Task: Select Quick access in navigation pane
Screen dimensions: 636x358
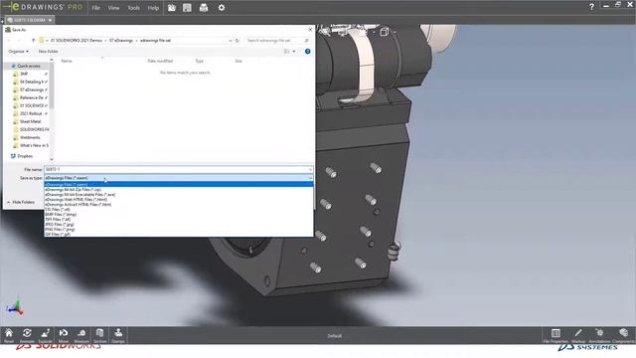Action: (29, 66)
